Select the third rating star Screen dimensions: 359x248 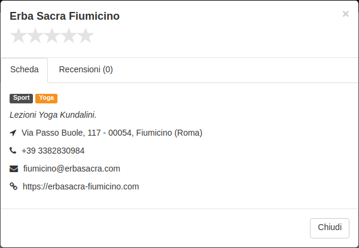52,36
